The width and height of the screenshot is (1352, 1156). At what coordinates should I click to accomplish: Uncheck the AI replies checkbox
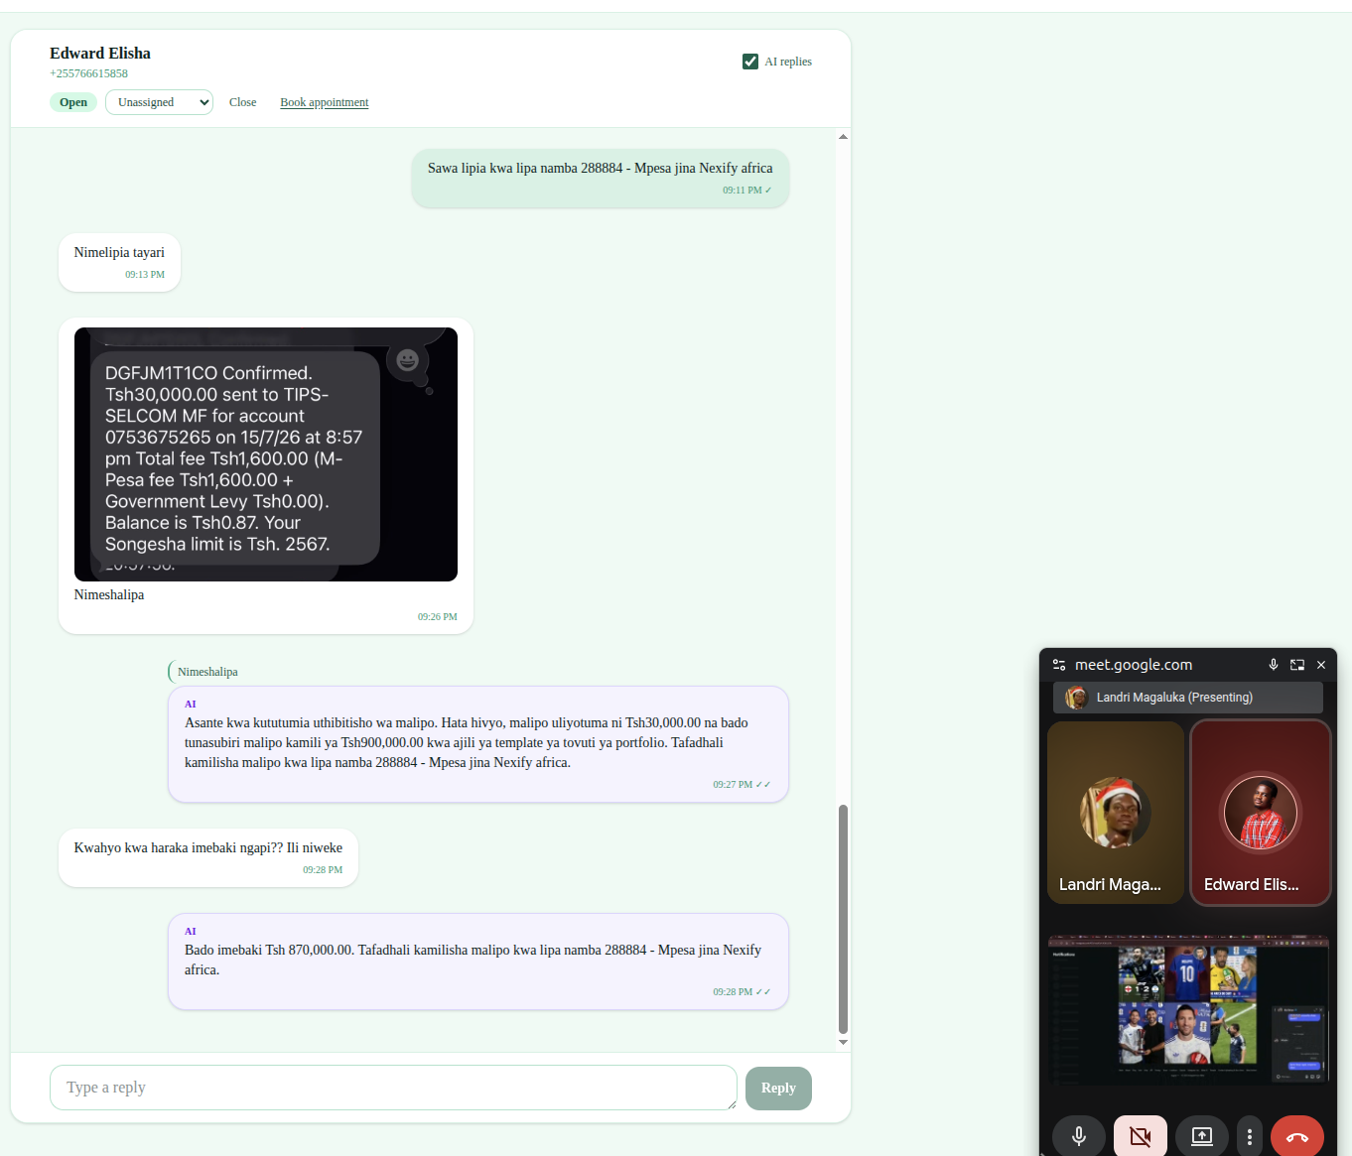pos(750,62)
